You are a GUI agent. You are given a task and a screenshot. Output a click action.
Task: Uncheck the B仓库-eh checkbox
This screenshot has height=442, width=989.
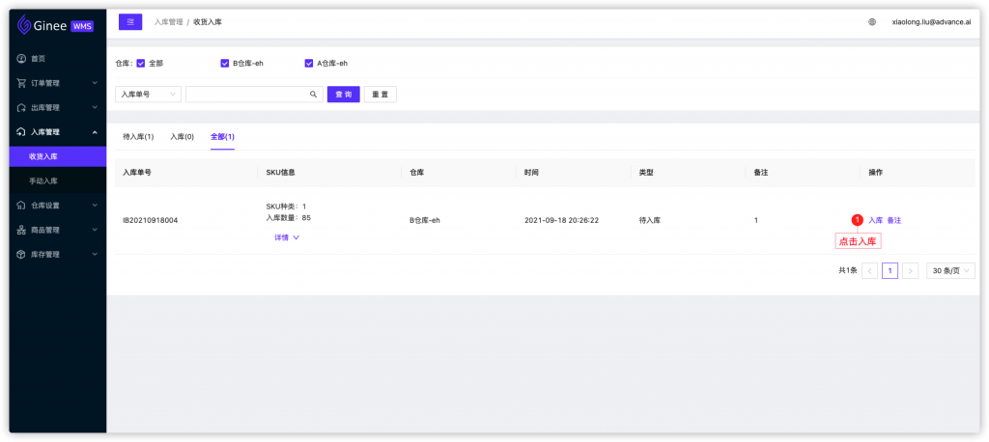click(224, 63)
